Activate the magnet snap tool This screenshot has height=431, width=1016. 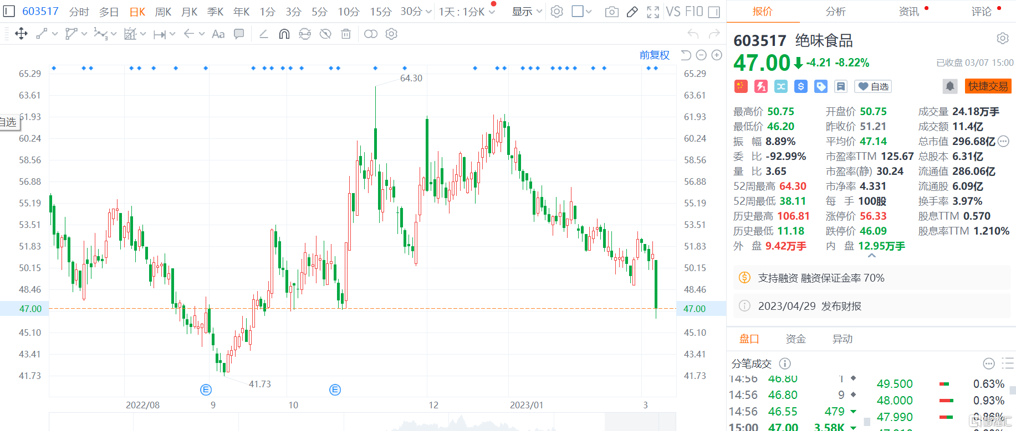284,34
